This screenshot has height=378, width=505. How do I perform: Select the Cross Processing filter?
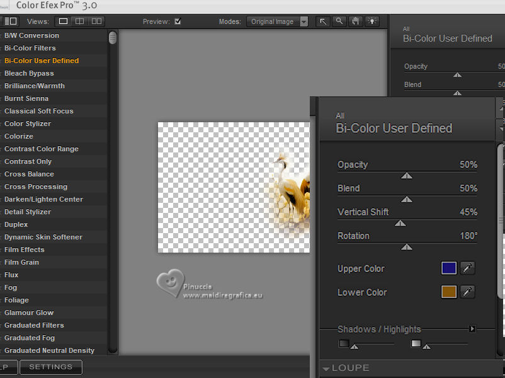35,186
